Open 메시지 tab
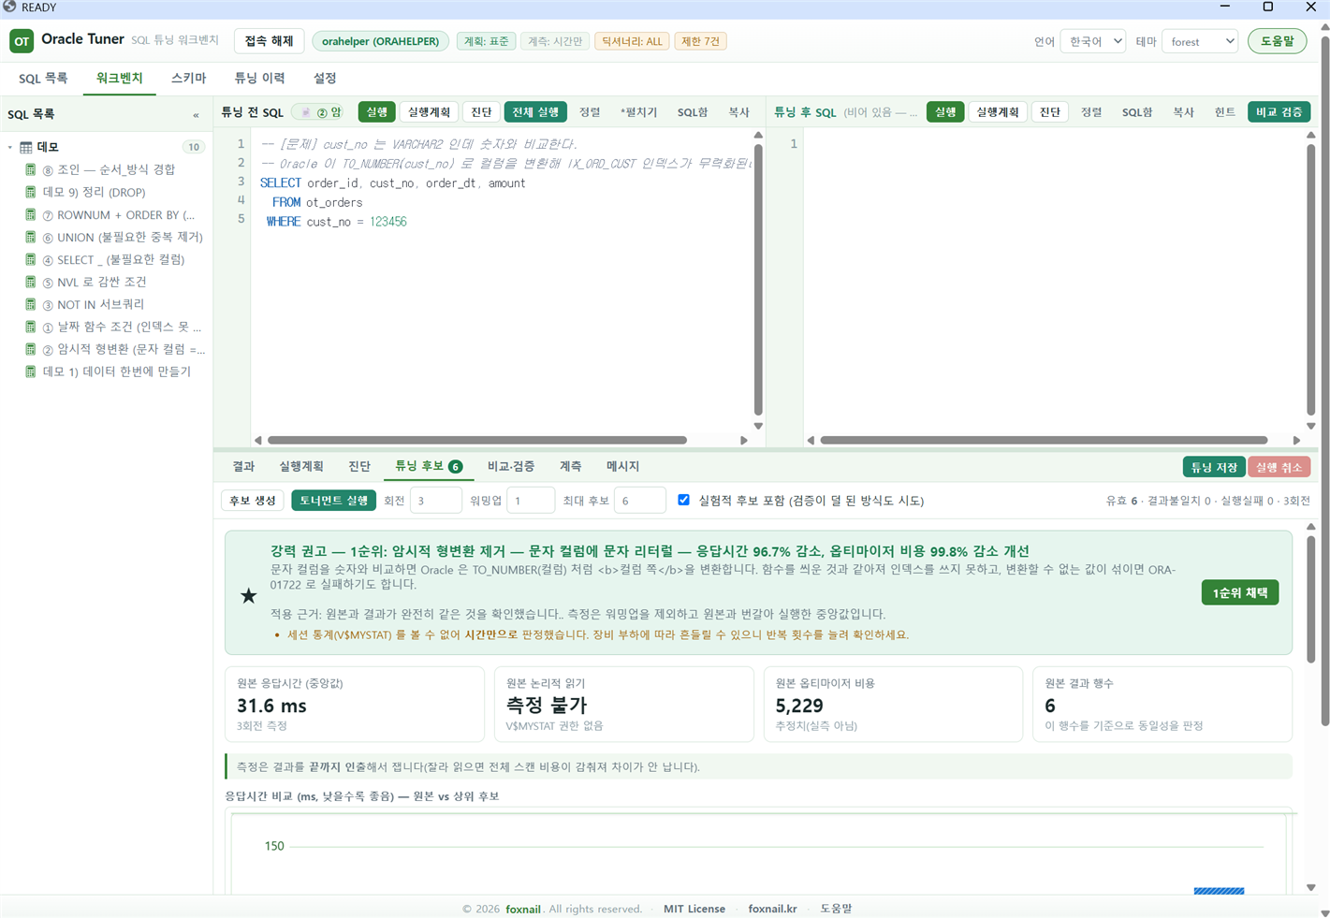Viewport: 1330px width, 918px height. tap(622, 466)
